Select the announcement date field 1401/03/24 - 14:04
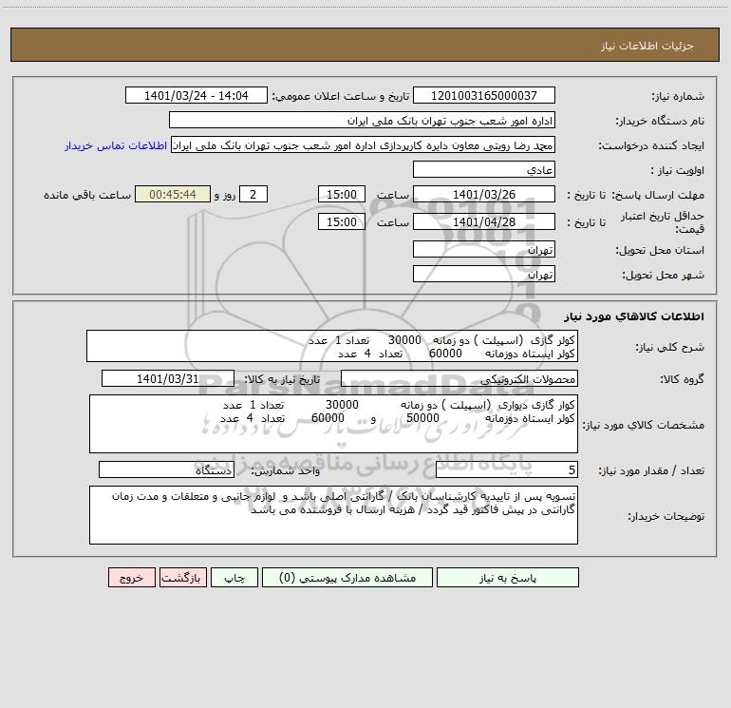Image resolution: width=731 pixels, height=708 pixels. coord(197,95)
